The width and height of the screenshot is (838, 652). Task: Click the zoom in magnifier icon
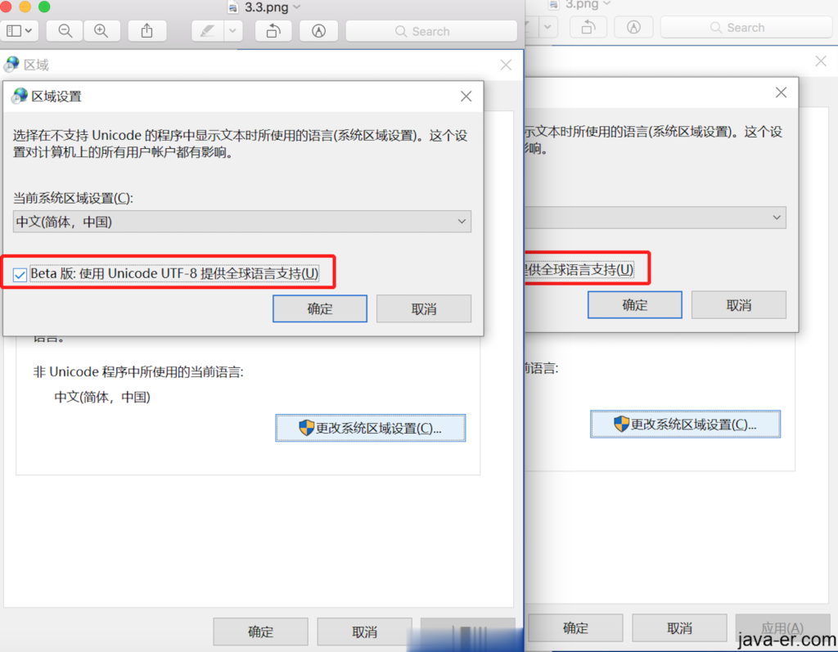coord(101,31)
